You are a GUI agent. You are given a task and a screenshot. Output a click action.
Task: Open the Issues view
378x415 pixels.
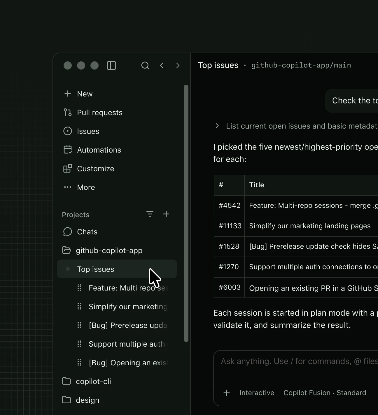point(117,131)
